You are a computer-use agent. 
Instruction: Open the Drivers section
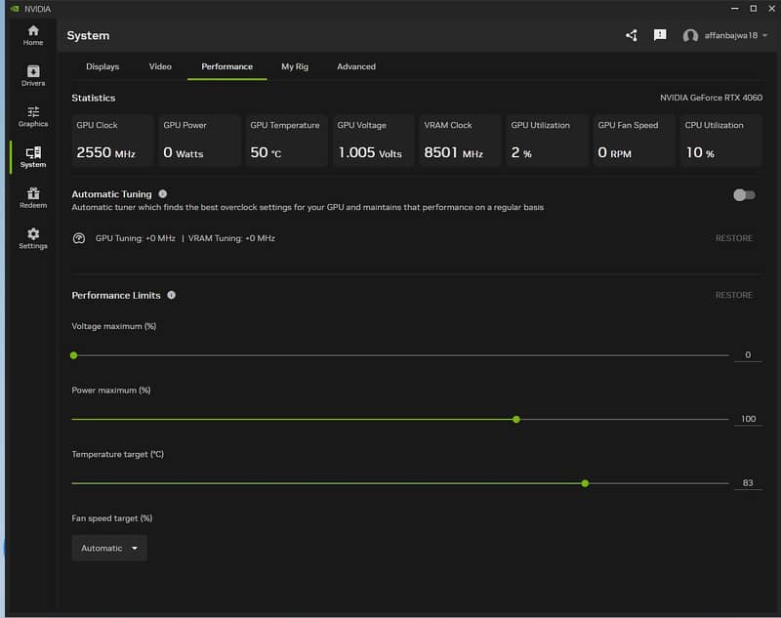pyautogui.click(x=33, y=76)
